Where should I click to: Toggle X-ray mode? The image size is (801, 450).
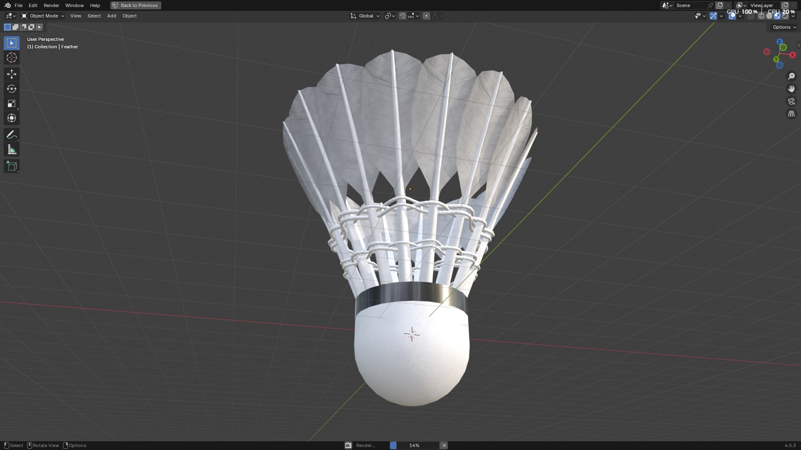751,16
